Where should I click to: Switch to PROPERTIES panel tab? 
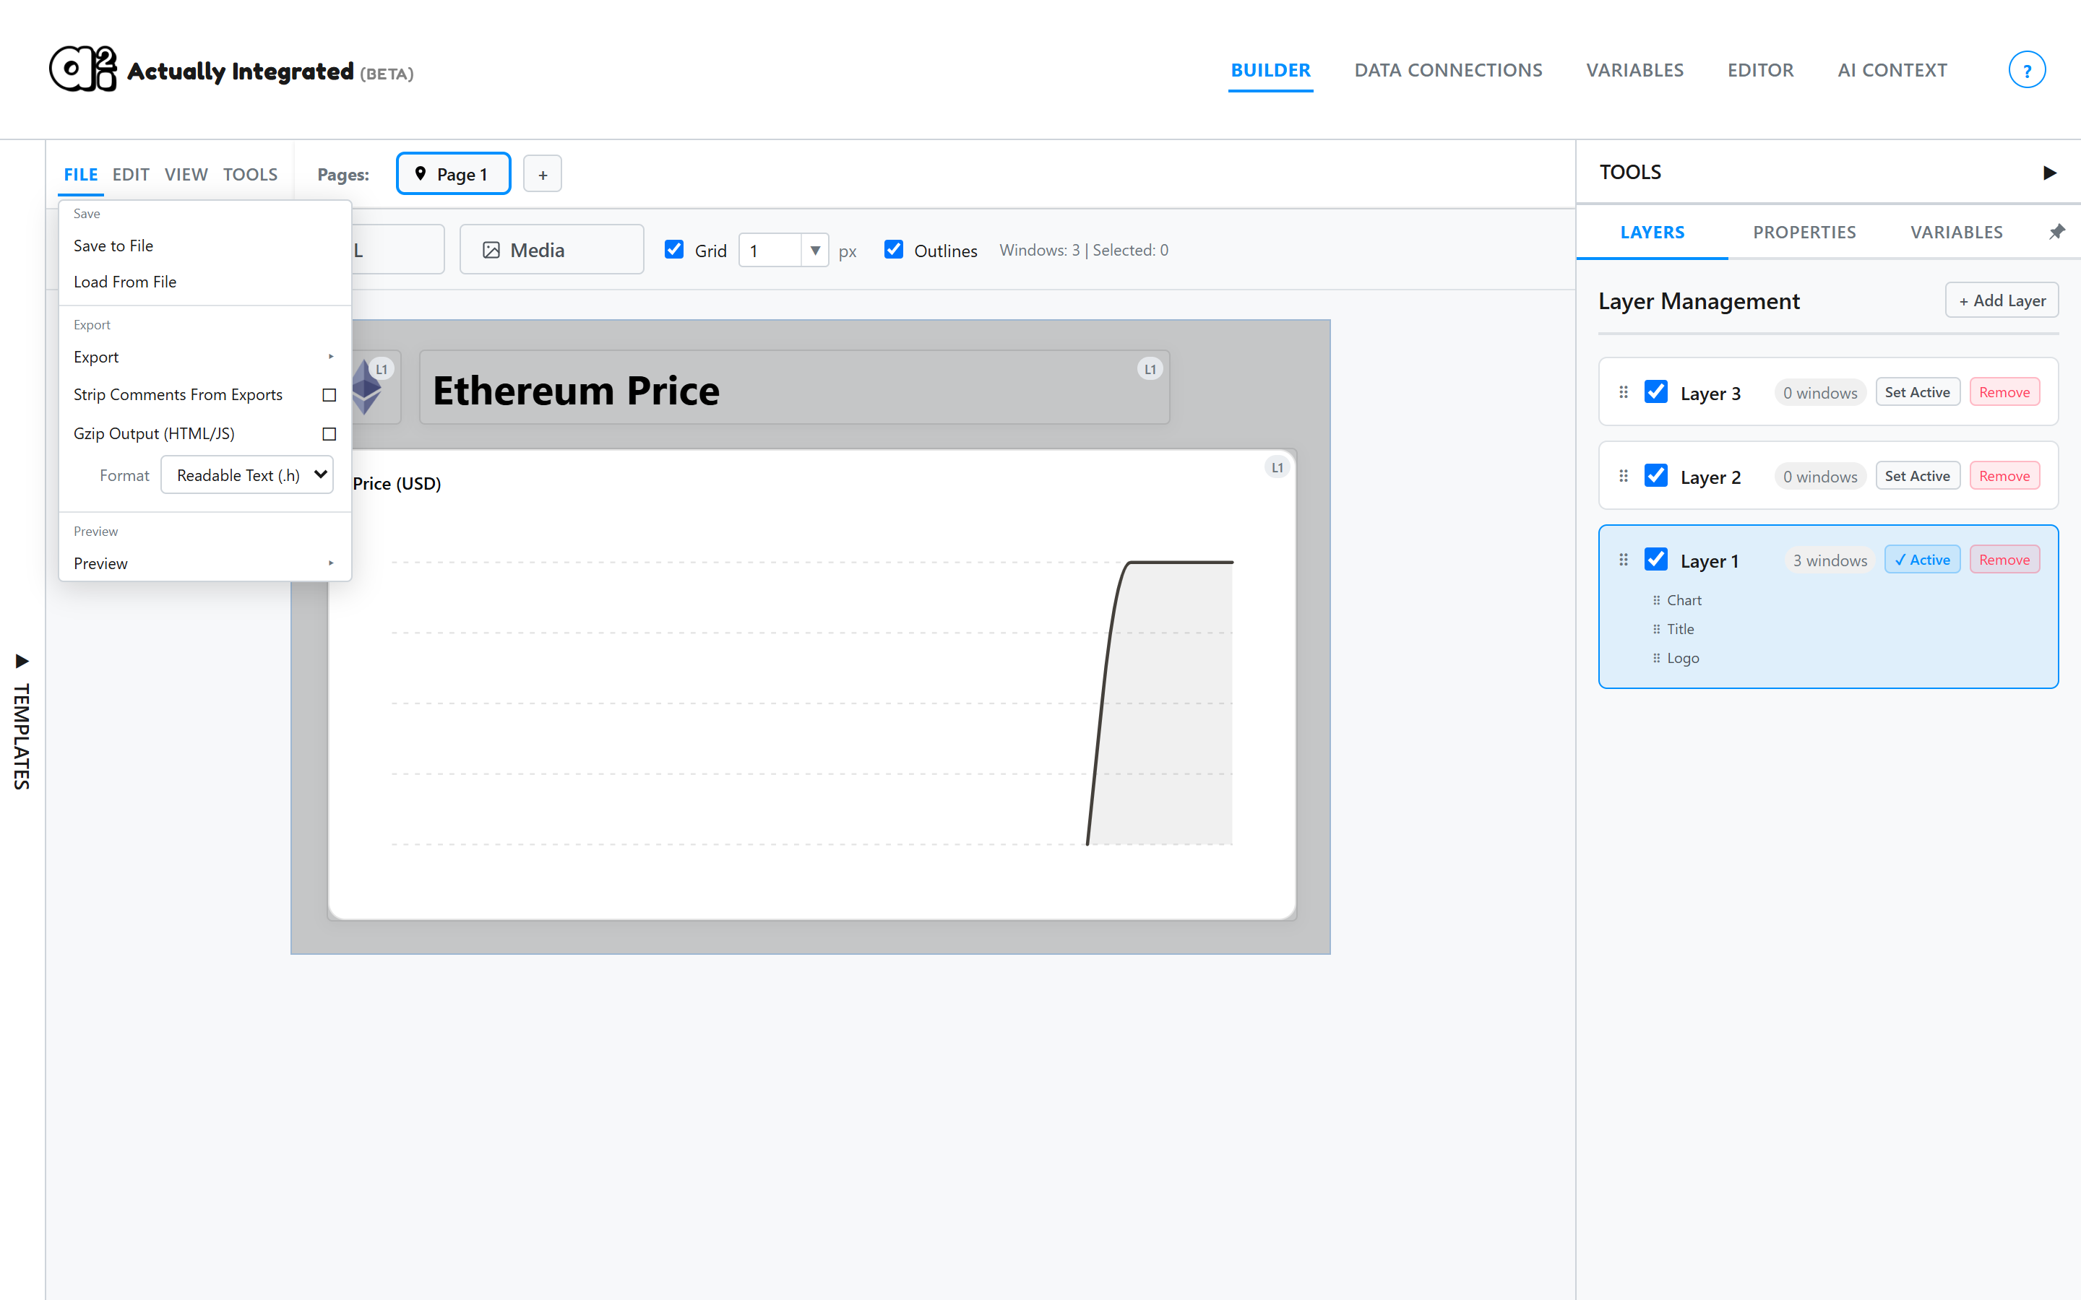[x=1804, y=232]
